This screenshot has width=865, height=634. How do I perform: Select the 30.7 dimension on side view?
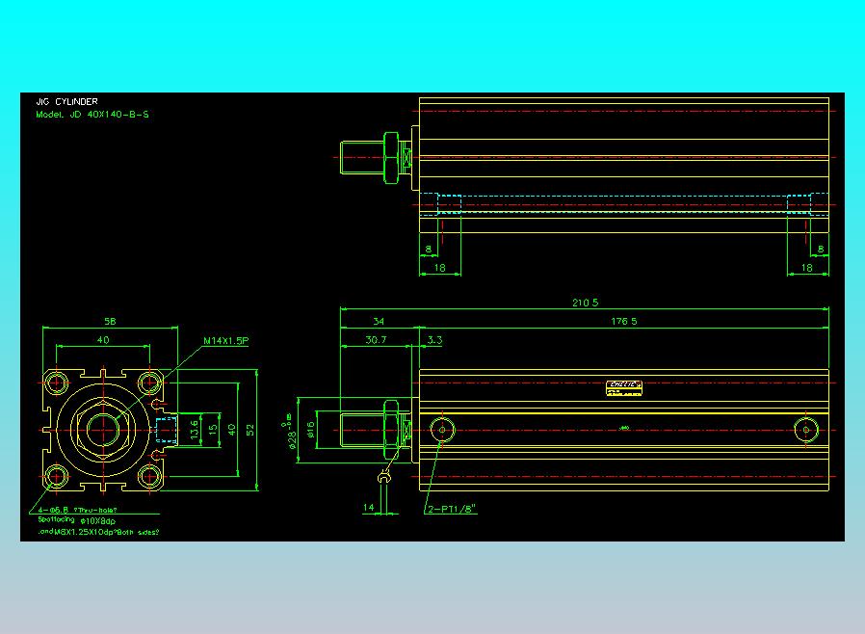coord(376,339)
